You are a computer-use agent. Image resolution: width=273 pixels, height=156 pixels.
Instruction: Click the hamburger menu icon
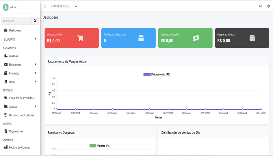45,6
